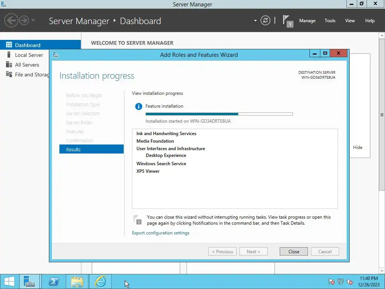Select the Confirmation step in wizard

80,140
